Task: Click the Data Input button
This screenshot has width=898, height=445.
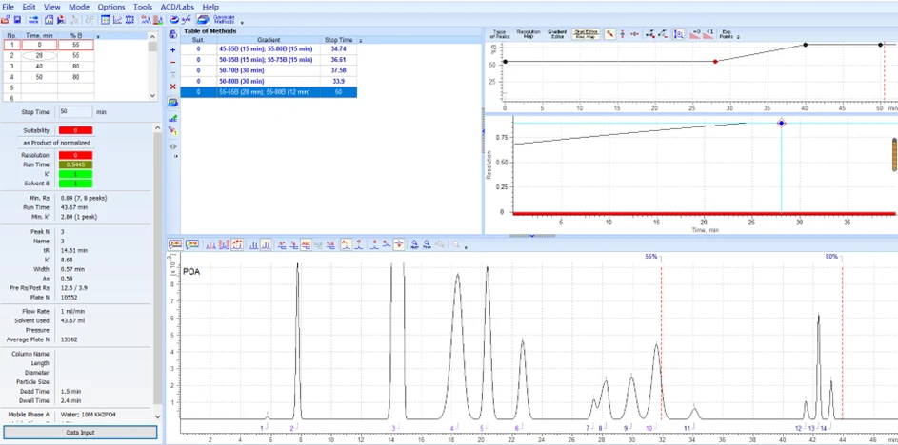Action: tap(80, 433)
